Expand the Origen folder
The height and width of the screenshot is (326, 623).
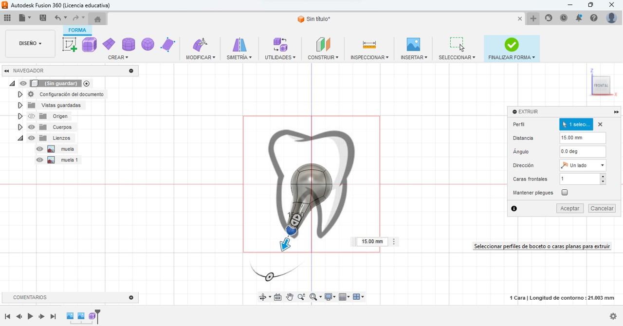click(20, 116)
